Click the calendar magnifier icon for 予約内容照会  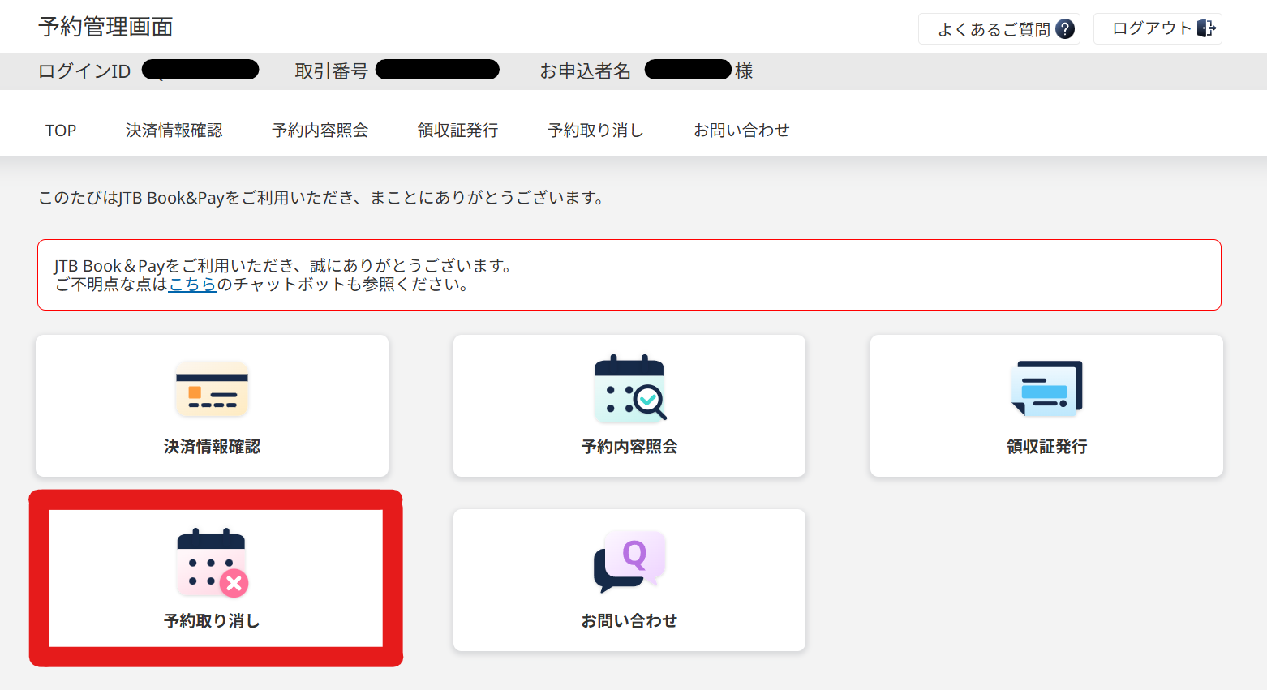(x=629, y=389)
